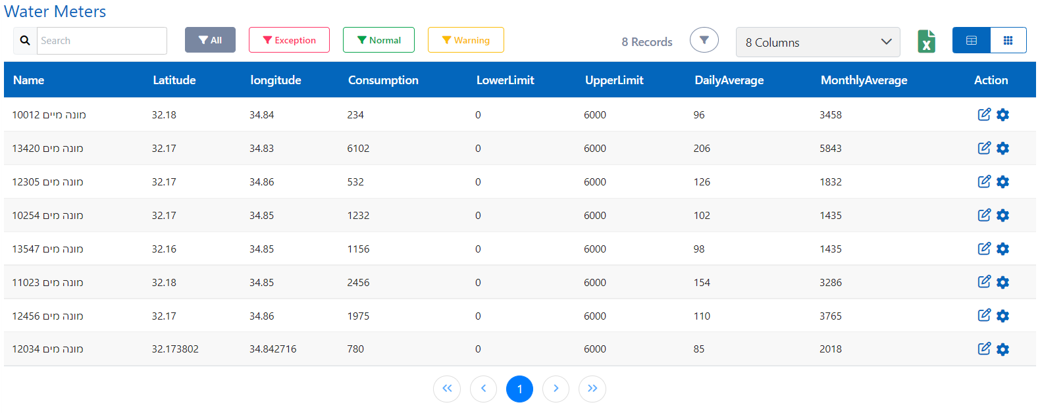The image size is (1040, 413).
Task: Click the search magnifier icon
Action: [25, 41]
